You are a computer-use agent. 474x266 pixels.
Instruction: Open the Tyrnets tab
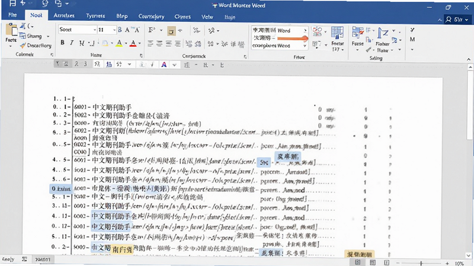point(95,16)
